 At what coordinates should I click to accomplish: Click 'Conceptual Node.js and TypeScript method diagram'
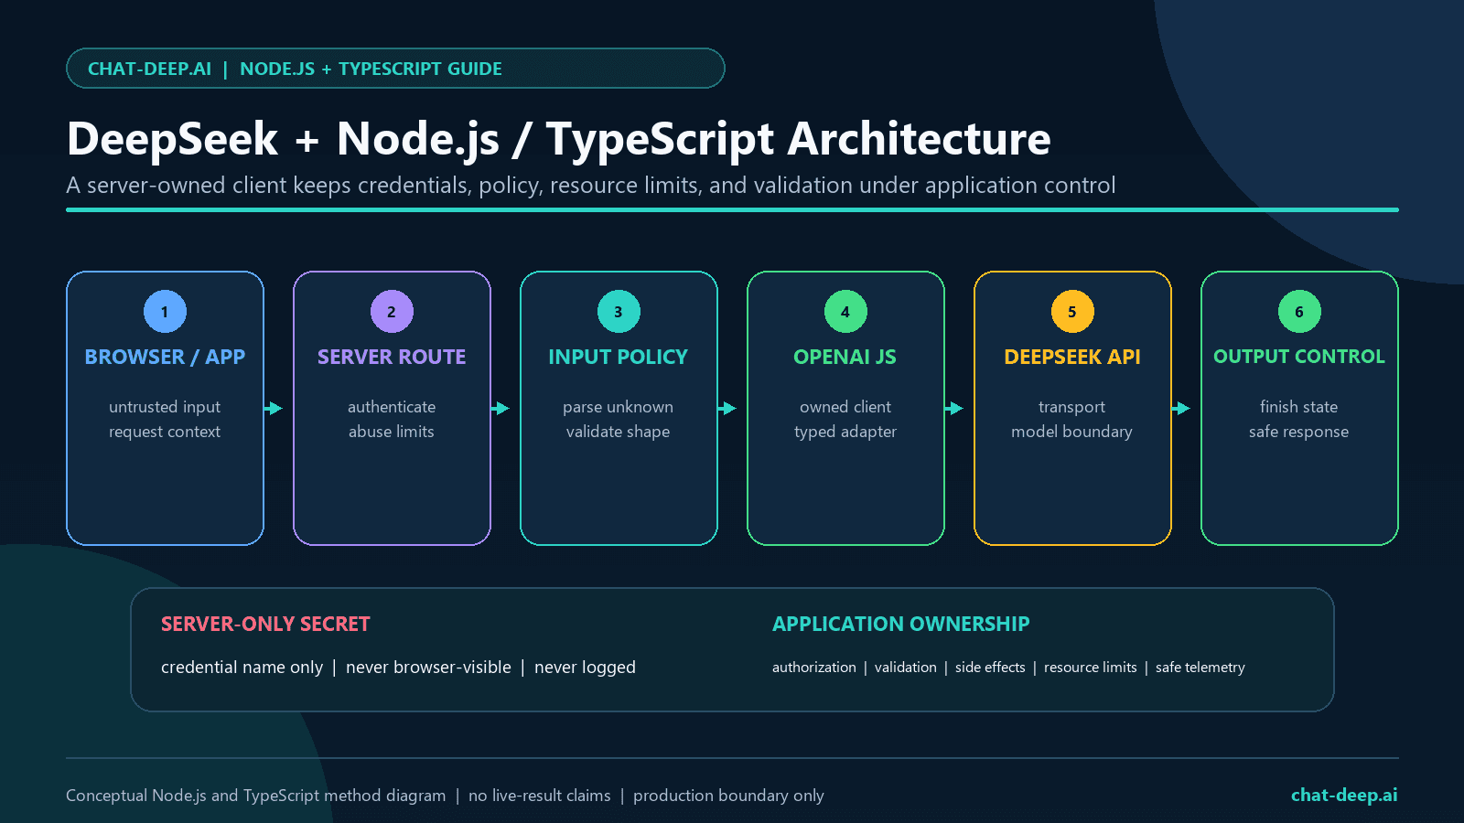[256, 796]
